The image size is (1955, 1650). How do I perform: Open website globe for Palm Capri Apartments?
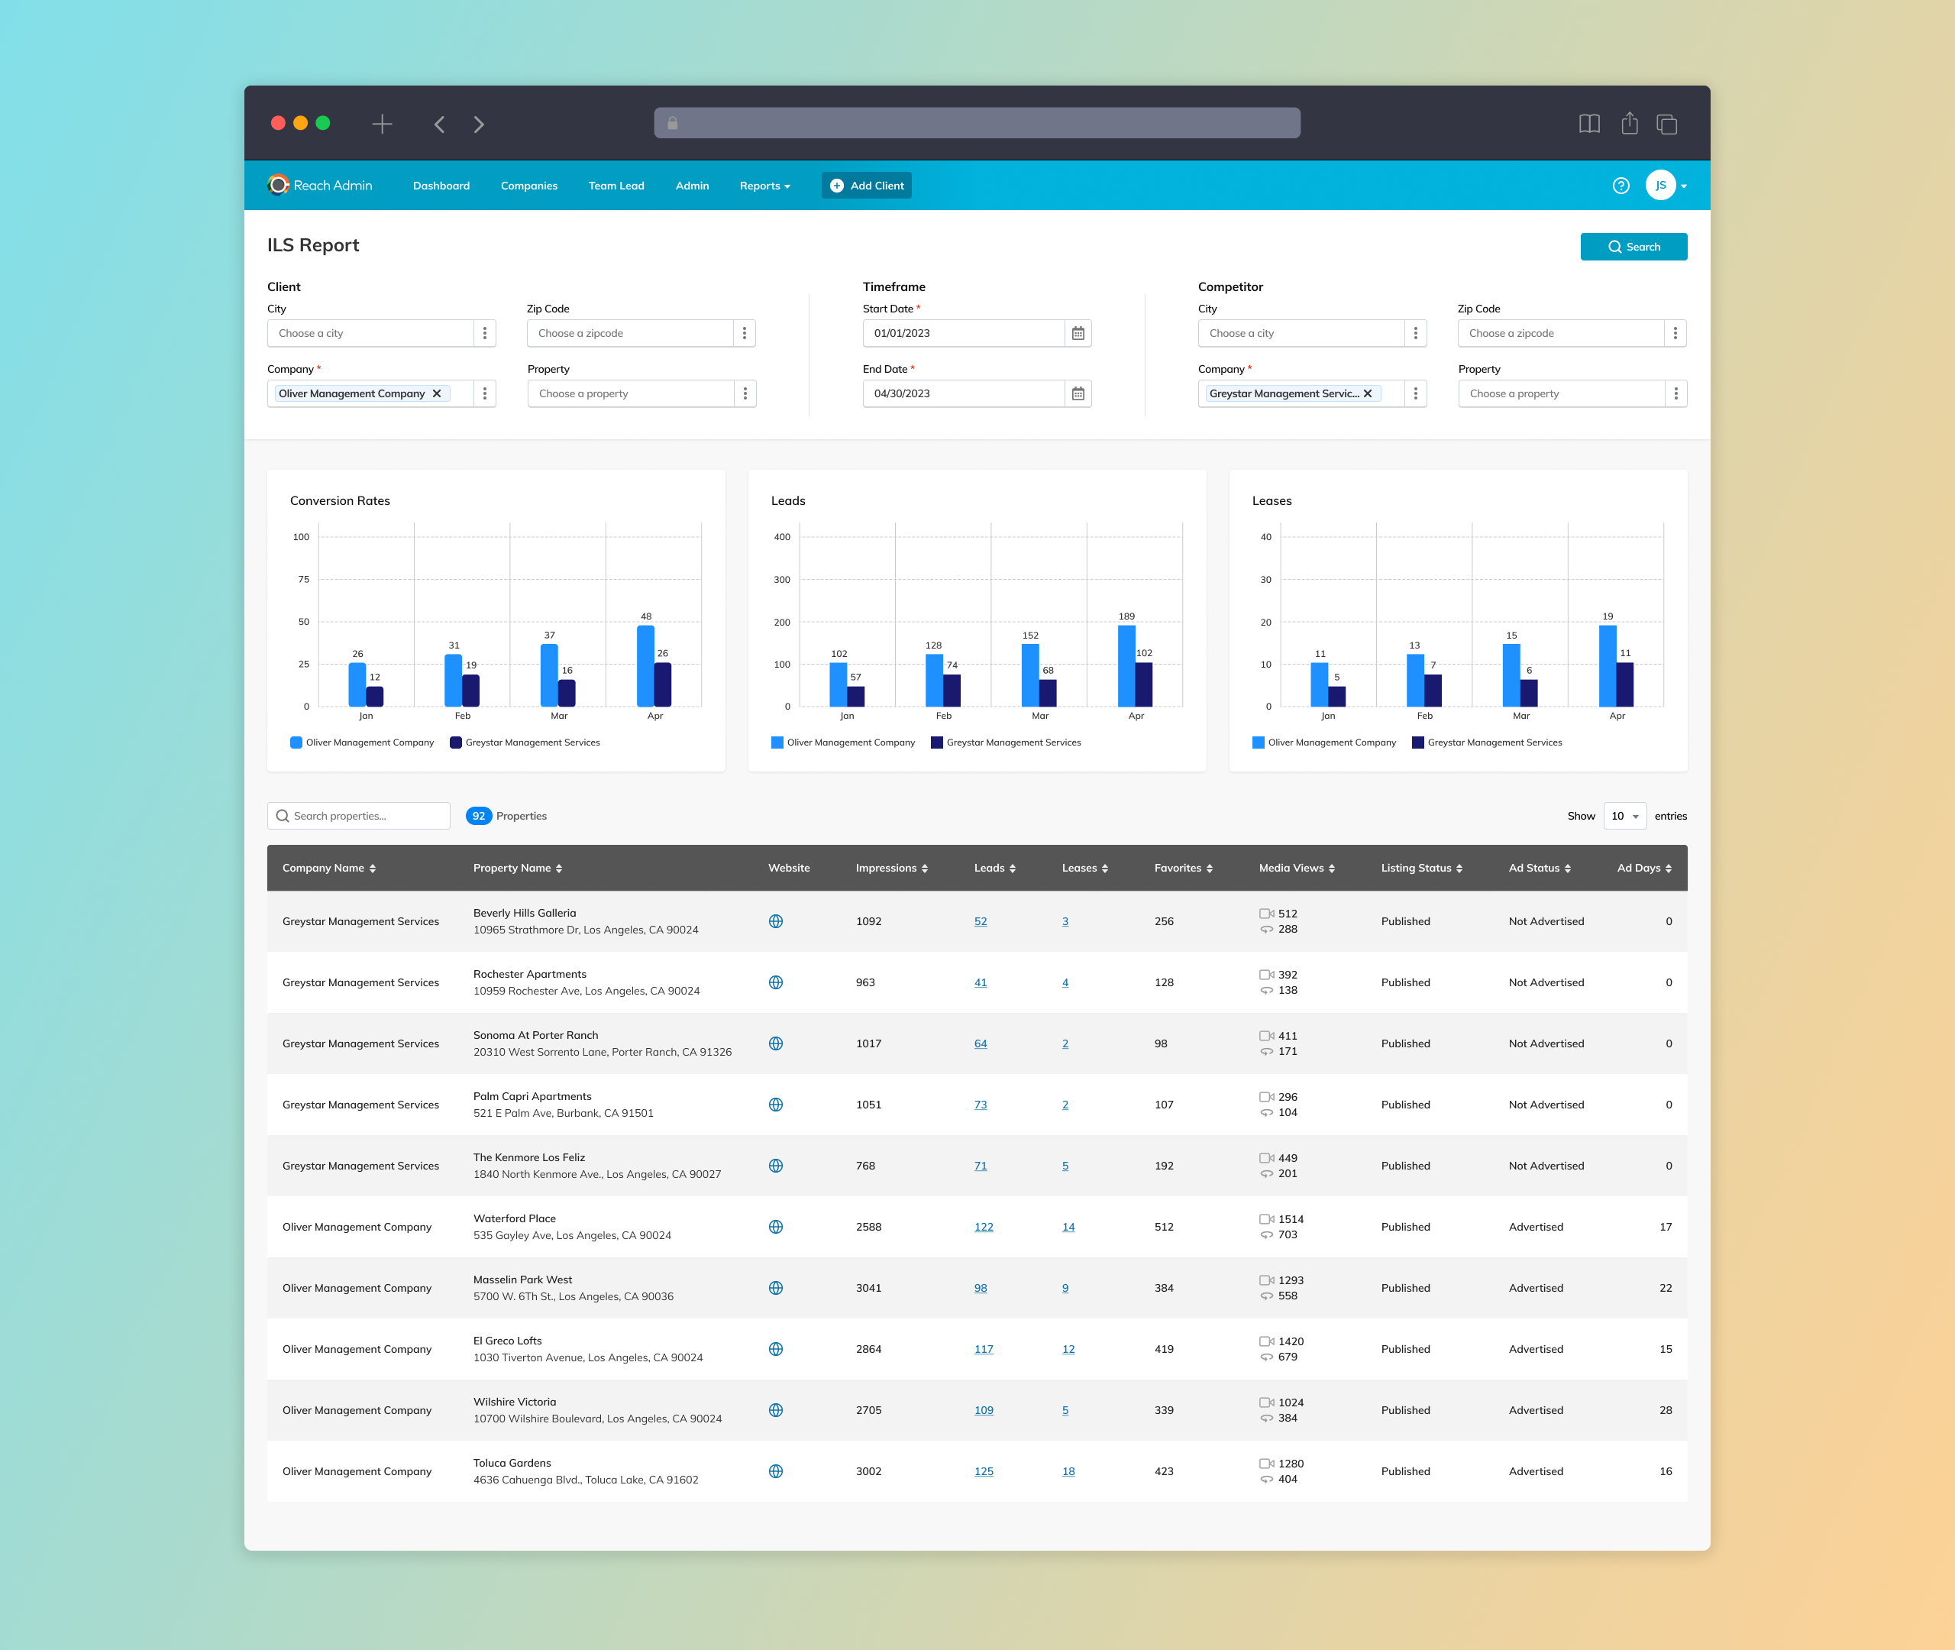(x=775, y=1105)
